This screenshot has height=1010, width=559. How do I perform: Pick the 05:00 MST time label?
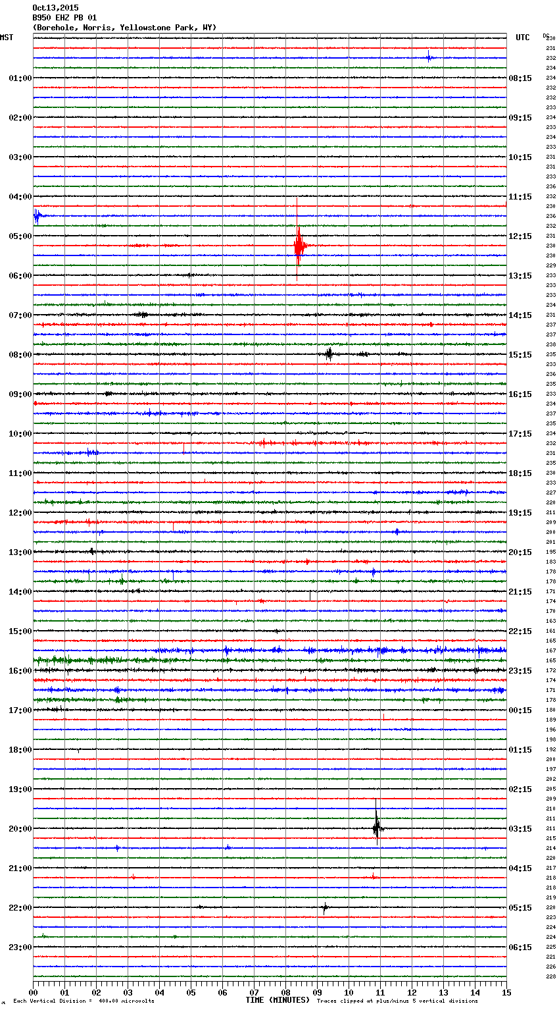(x=20, y=236)
